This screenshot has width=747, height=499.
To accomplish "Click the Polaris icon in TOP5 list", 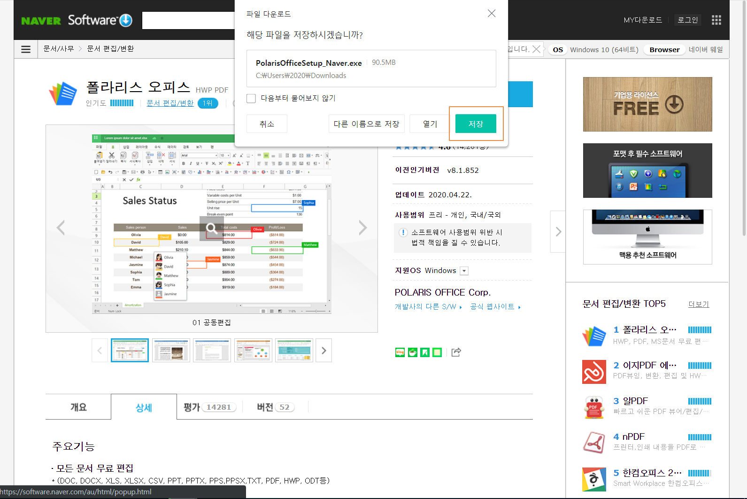I will (594, 336).
